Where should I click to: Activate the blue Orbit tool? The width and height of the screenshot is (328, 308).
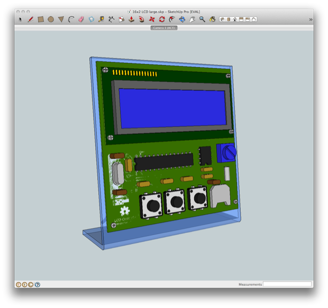point(182,20)
